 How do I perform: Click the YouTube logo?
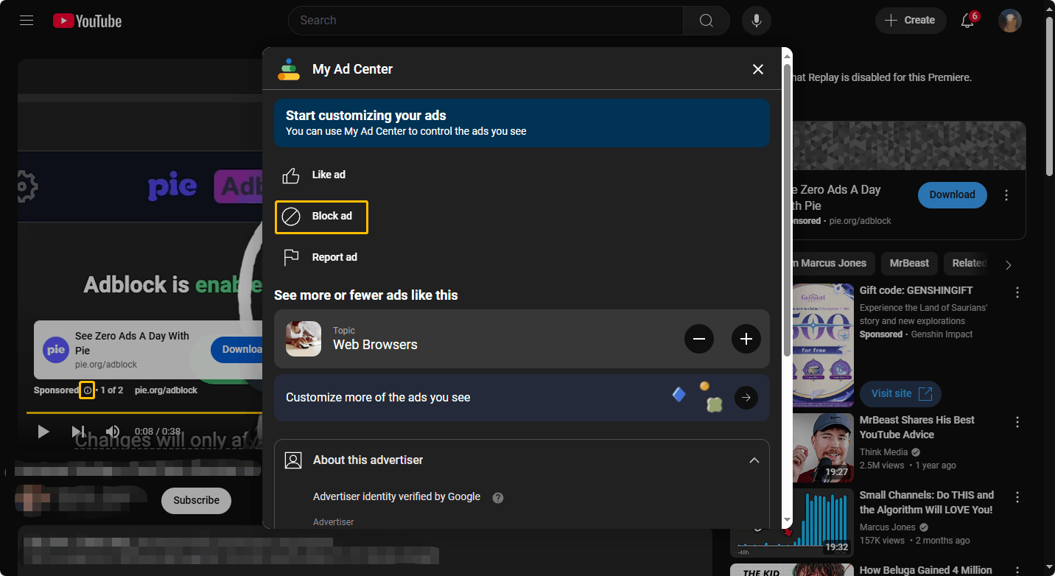[87, 21]
